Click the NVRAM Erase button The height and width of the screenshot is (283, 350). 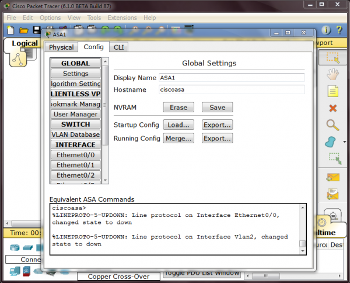coord(178,108)
